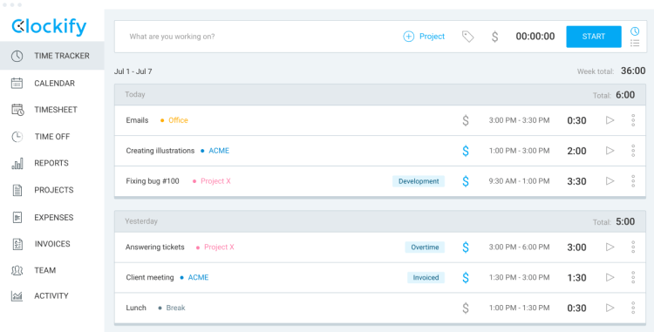654x332 pixels.
Task: Open more options for Fixing bug #100
Action: coord(633,181)
